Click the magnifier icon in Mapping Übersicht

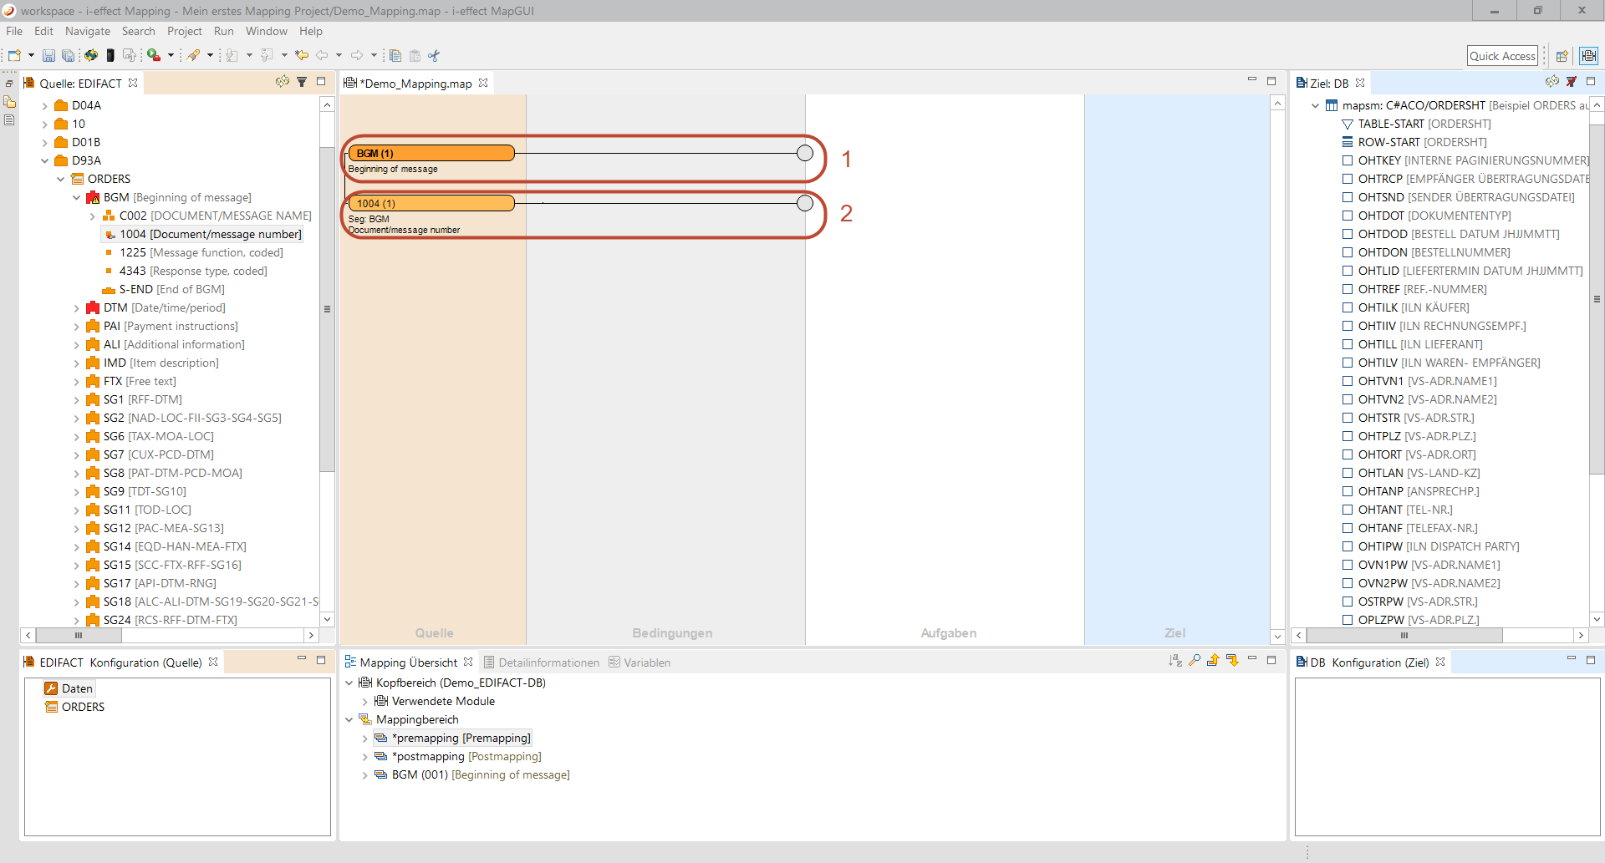(1195, 661)
